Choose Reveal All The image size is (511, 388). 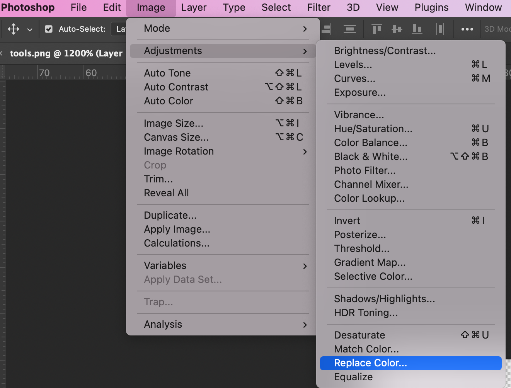[223, 193]
